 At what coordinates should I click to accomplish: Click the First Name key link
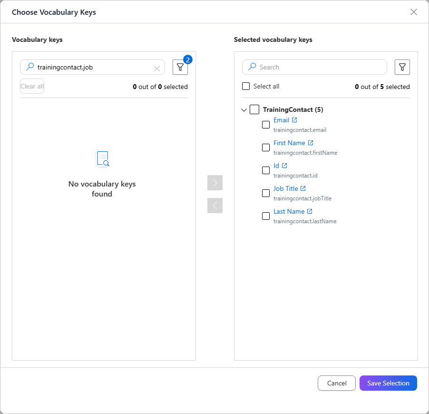coord(289,143)
